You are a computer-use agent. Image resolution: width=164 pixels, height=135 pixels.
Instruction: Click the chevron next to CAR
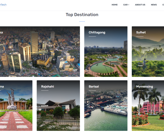pyautogui.click(x=129, y=5)
